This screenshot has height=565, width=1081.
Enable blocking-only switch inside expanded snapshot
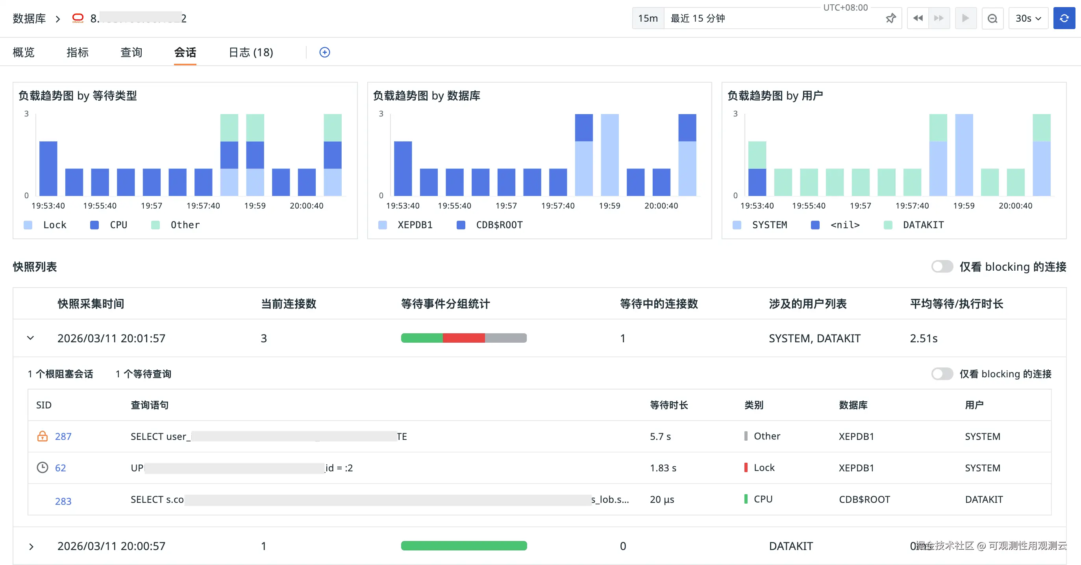942,374
